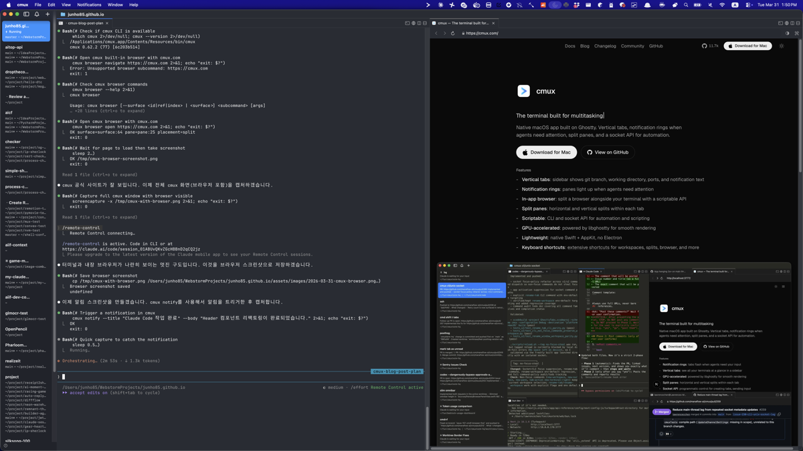Go forward in the cmux browser pane
Viewport: 803px width, 451px height.
[x=444, y=33]
